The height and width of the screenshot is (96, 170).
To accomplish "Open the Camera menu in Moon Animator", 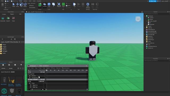I will coord(48,68).
